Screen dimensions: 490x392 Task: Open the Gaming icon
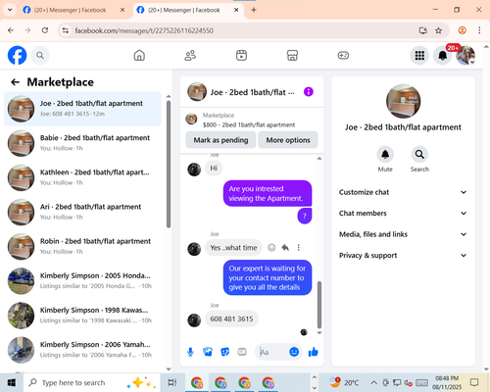coord(343,55)
